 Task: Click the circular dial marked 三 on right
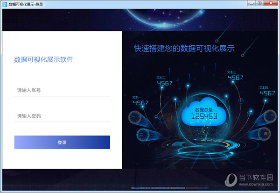(270, 116)
